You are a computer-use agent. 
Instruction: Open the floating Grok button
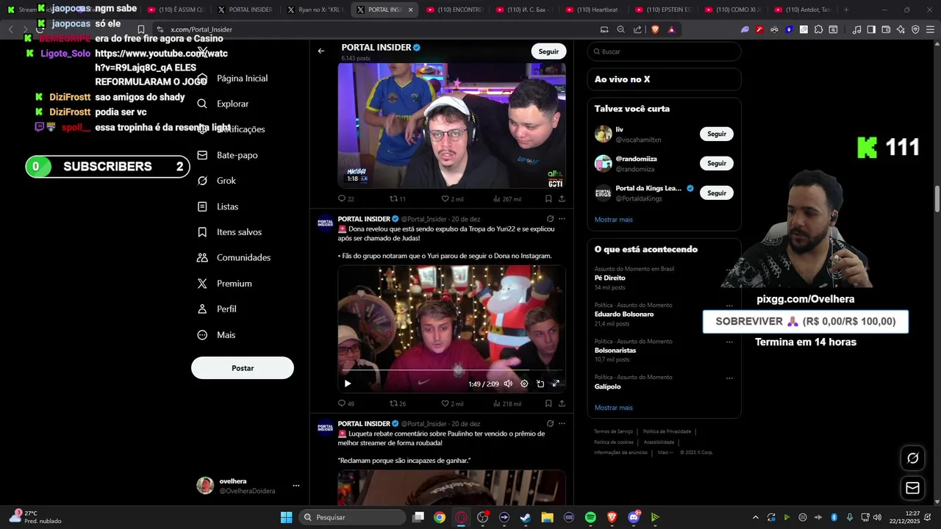tap(912, 458)
